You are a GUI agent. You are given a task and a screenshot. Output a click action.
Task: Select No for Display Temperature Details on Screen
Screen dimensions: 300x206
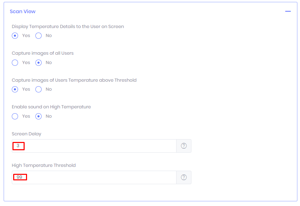tap(38, 36)
